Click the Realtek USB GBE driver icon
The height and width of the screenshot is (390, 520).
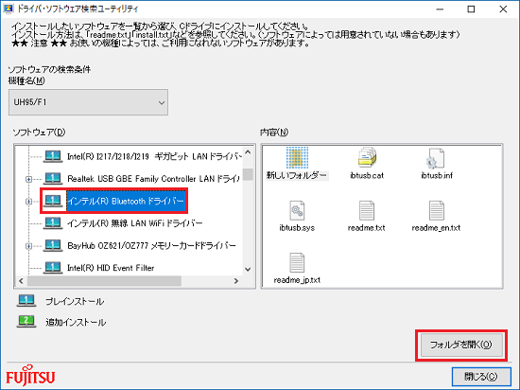point(53,179)
